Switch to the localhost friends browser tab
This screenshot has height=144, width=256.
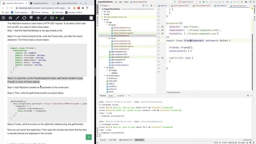click(x=69, y=3)
